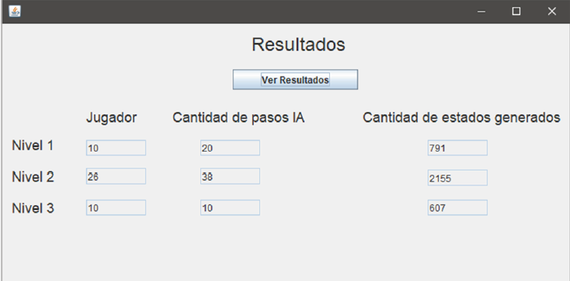
Task: Select estados generados field showing 607
Action: tap(458, 207)
